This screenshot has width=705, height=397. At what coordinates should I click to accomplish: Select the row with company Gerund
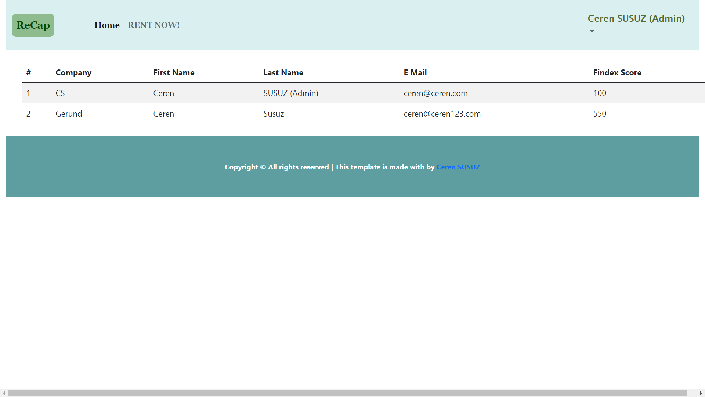[x=69, y=114]
